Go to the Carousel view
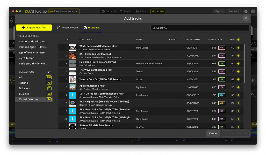 click(109, 11)
